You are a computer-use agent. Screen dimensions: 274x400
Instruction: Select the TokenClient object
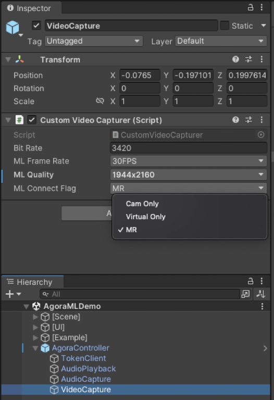coord(136,358)
